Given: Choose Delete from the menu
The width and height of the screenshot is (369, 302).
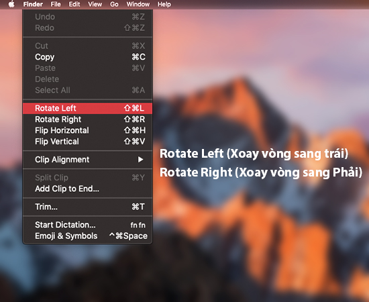Looking at the screenshot, I should (x=87, y=79).
